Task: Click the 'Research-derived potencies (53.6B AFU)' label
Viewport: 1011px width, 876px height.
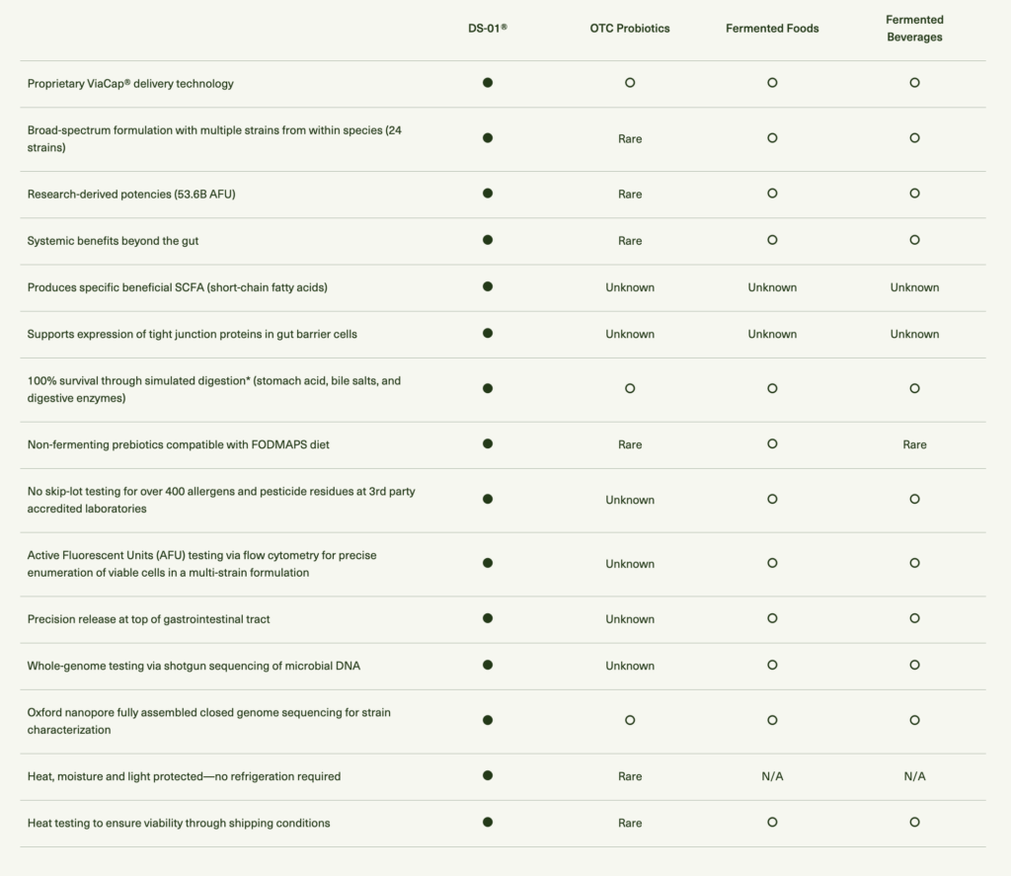Action: click(131, 195)
